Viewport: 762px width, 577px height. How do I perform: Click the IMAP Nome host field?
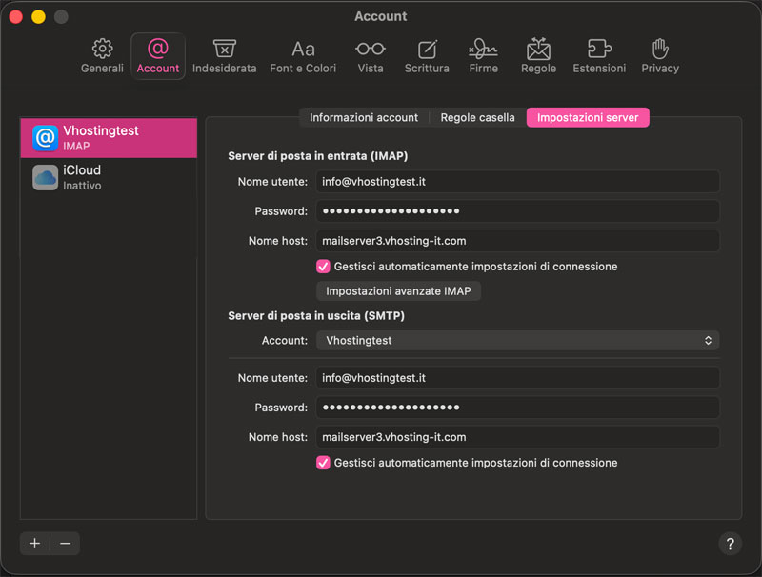pyautogui.click(x=517, y=241)
